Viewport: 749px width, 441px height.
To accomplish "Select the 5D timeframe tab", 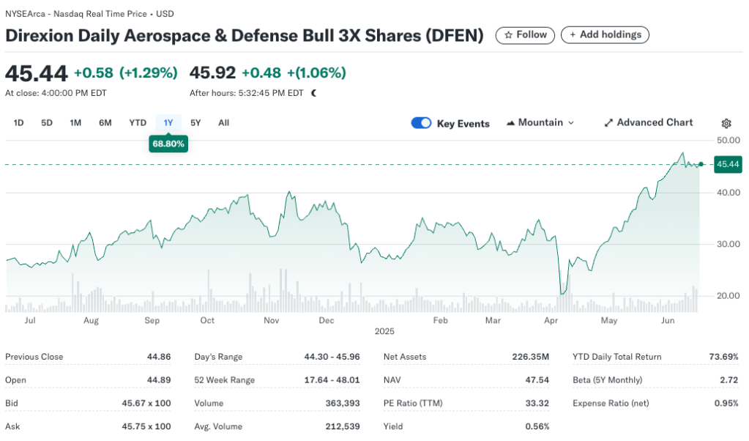I will point(46,122).
